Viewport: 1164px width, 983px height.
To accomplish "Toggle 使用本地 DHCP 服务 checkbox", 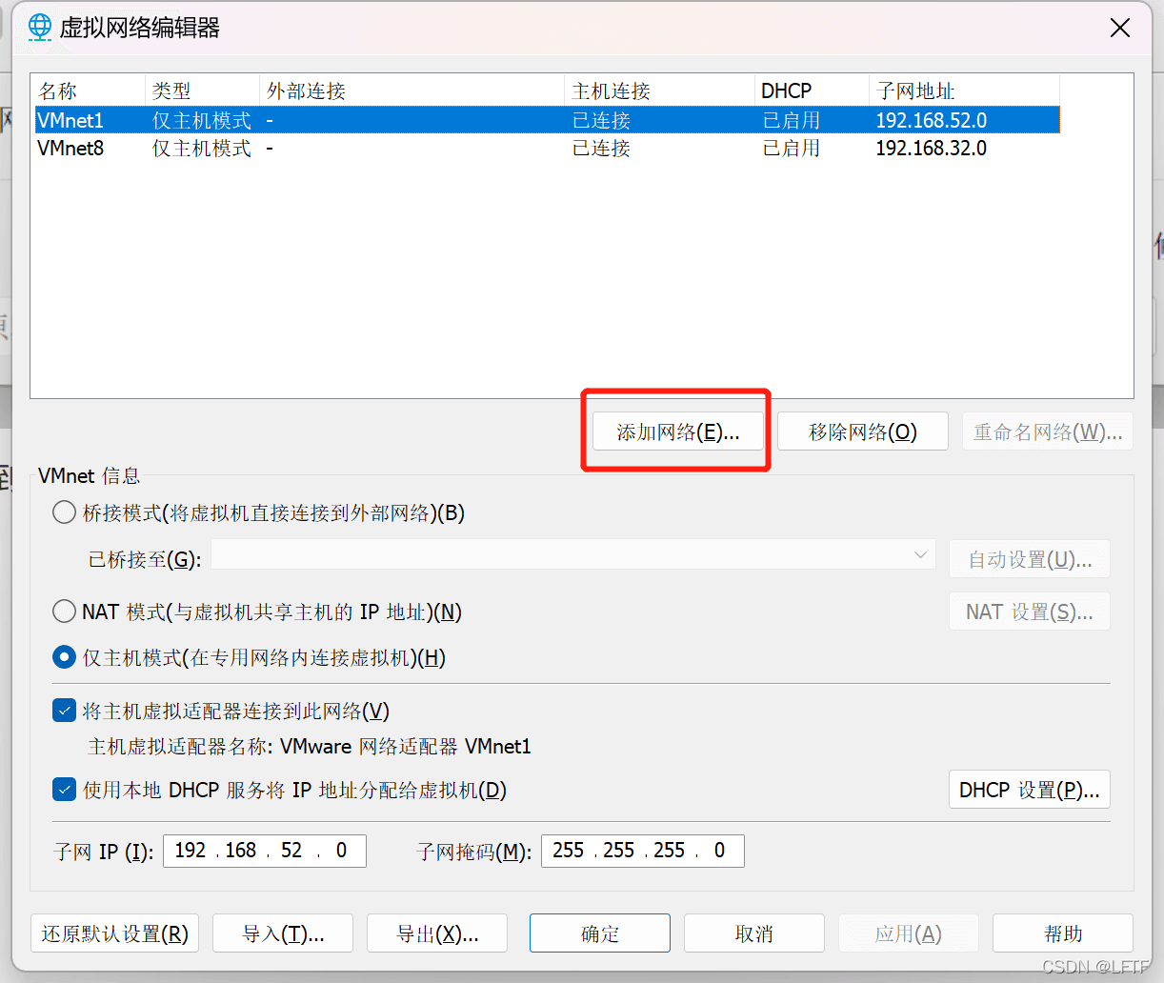I will coord(64,790).
